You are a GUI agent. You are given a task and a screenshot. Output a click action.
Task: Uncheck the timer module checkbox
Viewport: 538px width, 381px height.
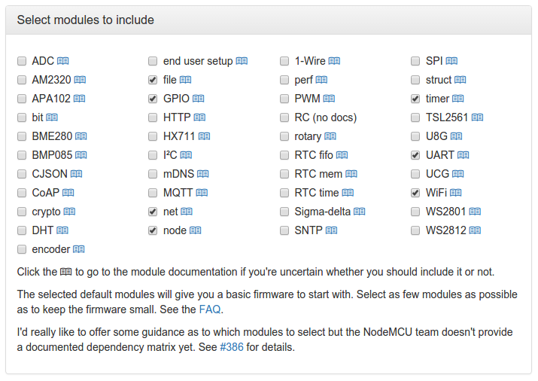click(x=415, y=99)
